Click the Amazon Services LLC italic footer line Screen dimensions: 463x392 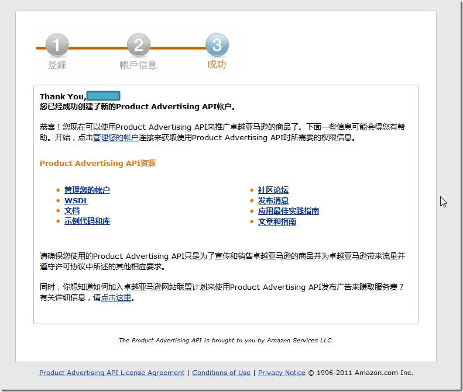(226, 341)
